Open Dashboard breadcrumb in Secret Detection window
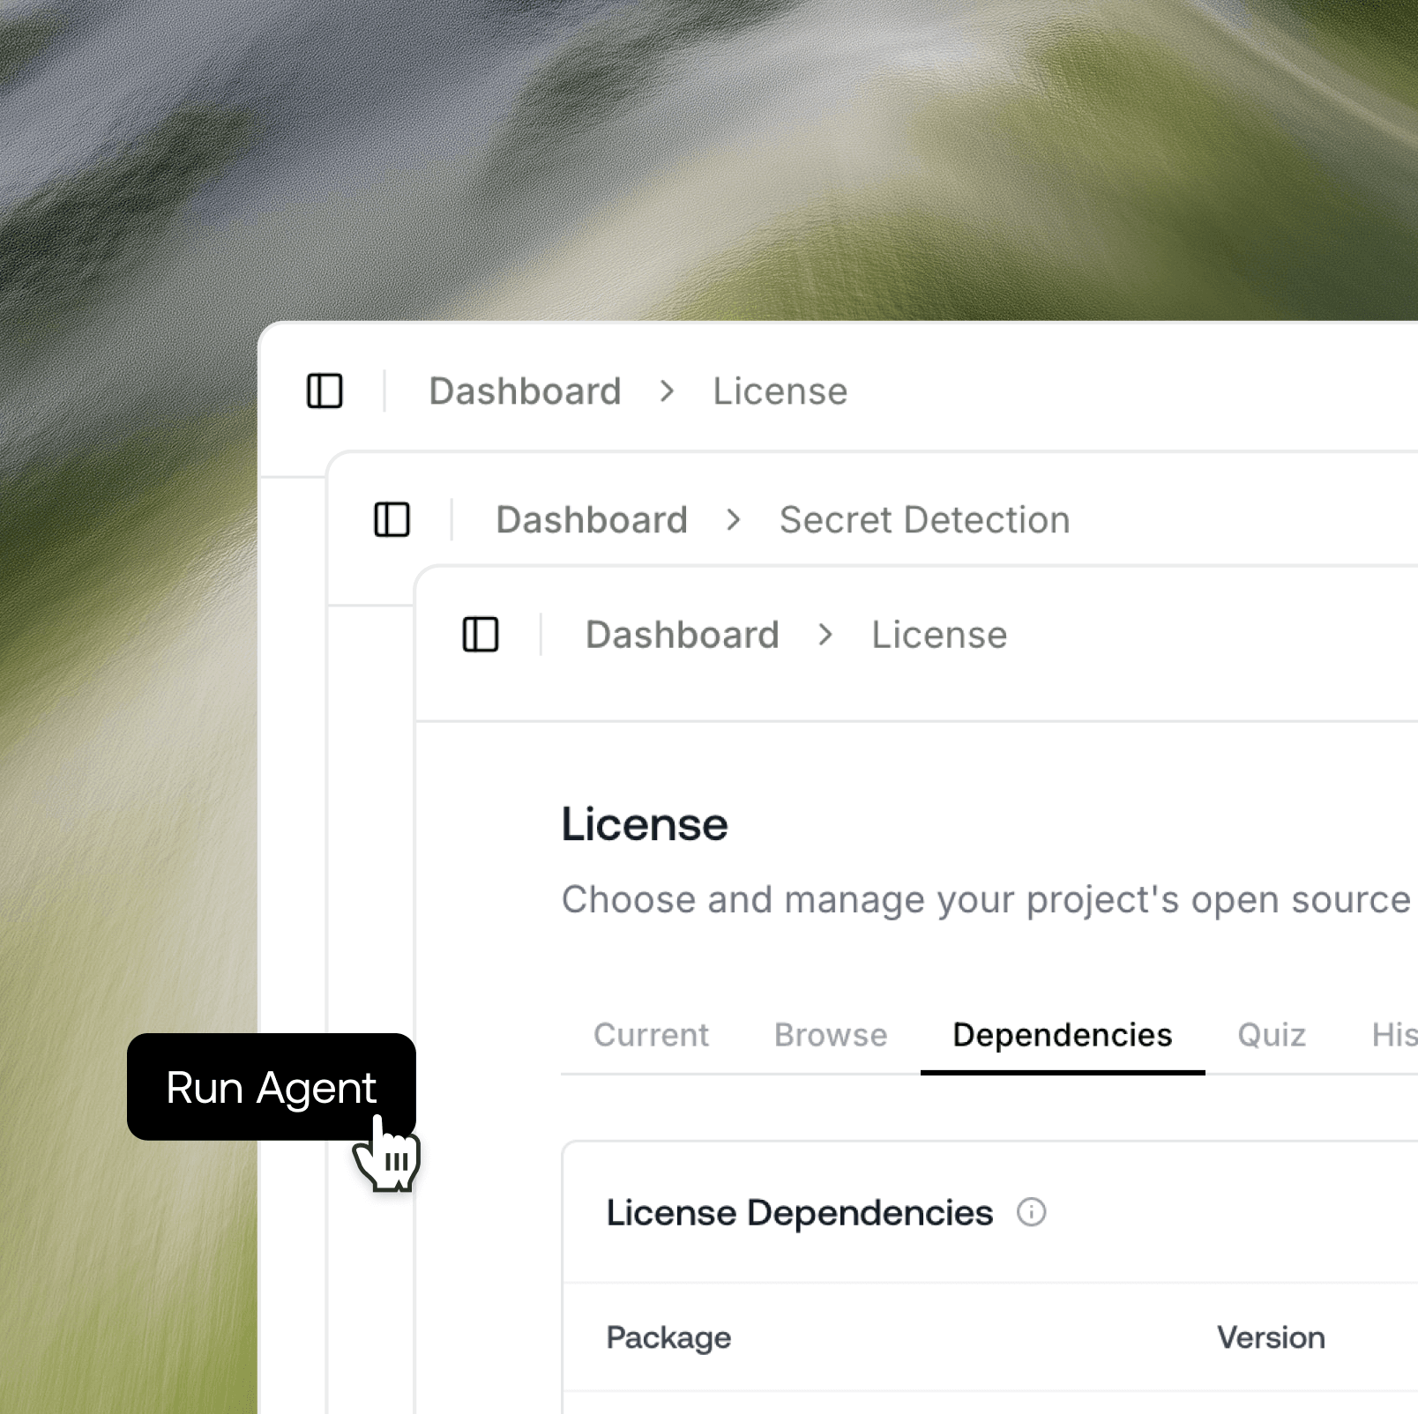 [x=592, y=519]
